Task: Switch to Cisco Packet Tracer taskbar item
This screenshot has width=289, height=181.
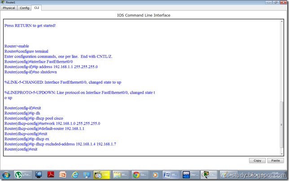Action: pyautogui.click(x=209, y=175)
